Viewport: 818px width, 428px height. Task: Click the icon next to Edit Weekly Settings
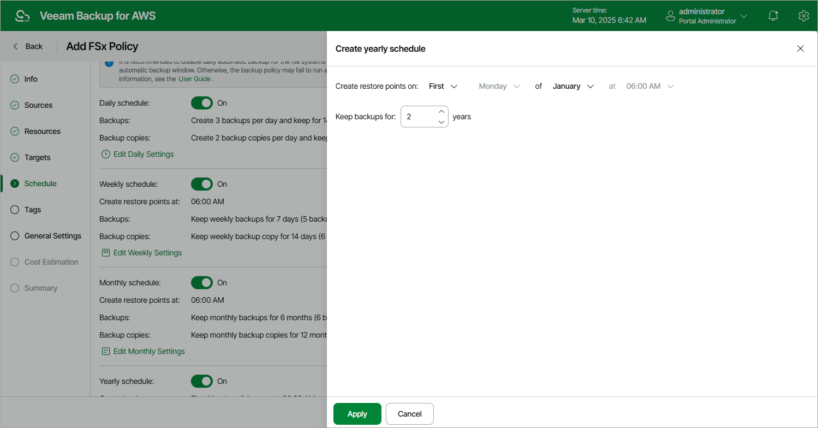click(x=105, y=253)
